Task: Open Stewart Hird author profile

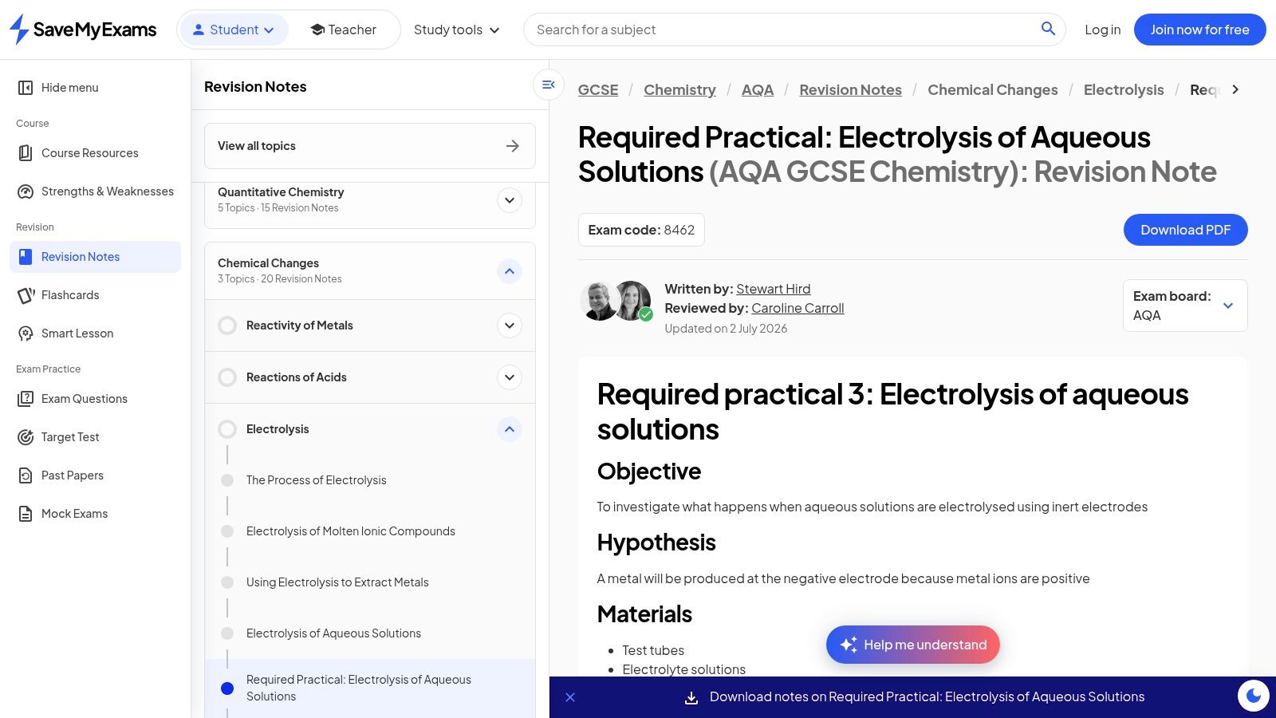Action: tap(773, 289)
